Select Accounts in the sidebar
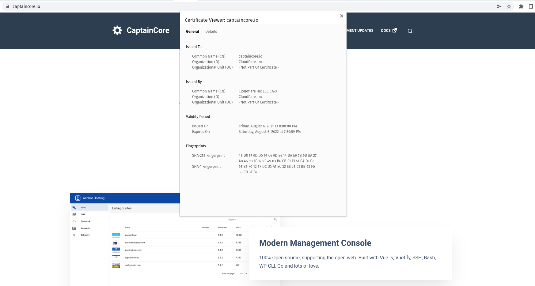The width and height of the screenshot is (535, 286). [x=85, y=228]
